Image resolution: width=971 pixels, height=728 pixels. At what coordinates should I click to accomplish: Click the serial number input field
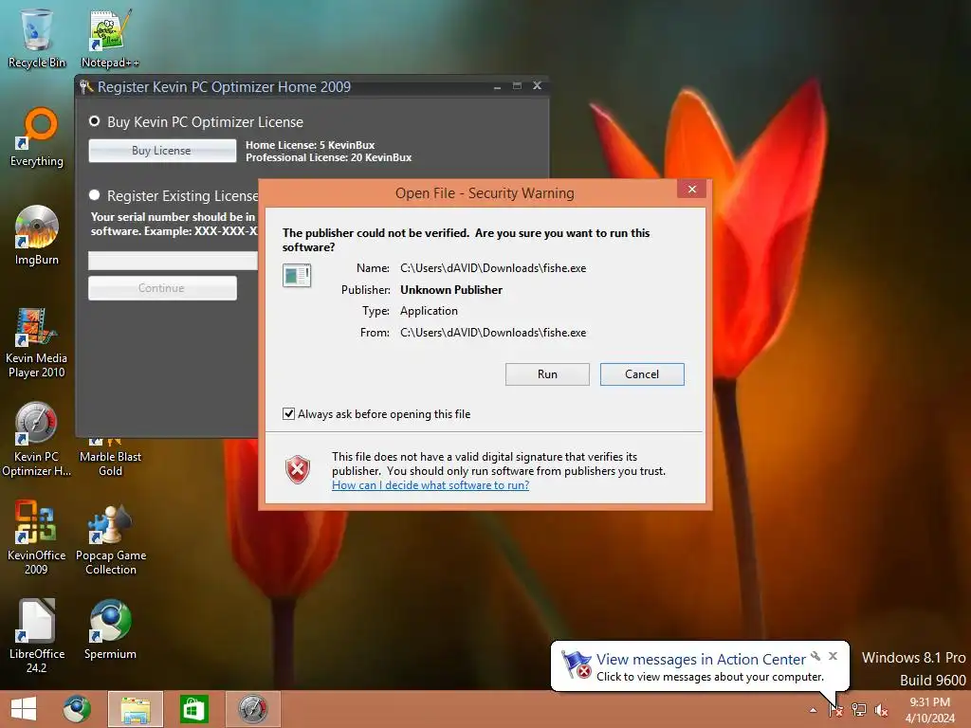173,261
